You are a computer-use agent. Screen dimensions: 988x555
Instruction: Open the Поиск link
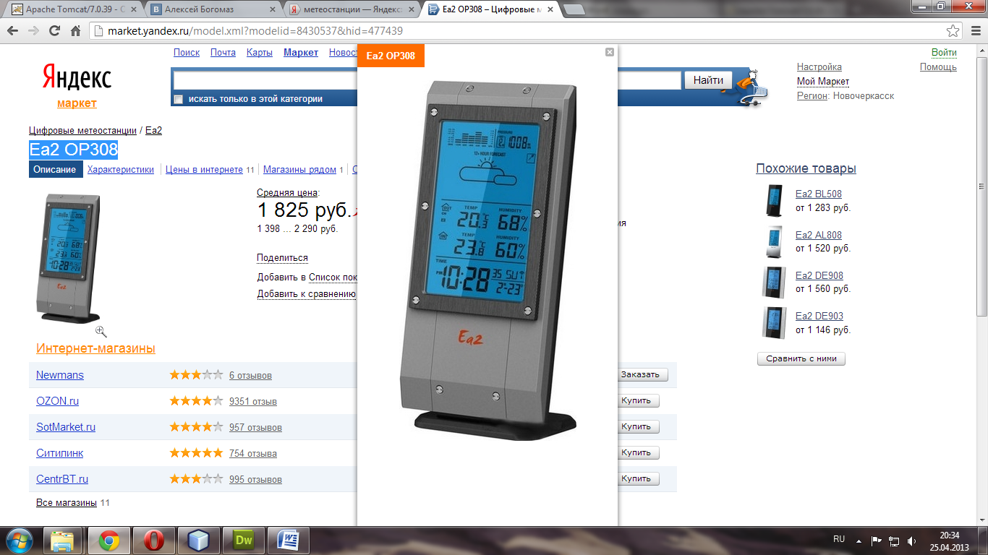[187, 53]
